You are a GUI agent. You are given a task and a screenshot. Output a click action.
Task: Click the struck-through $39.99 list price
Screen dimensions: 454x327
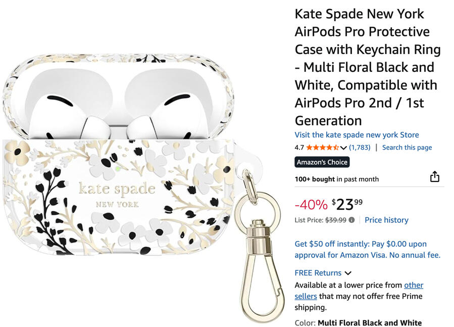(336, 220)
